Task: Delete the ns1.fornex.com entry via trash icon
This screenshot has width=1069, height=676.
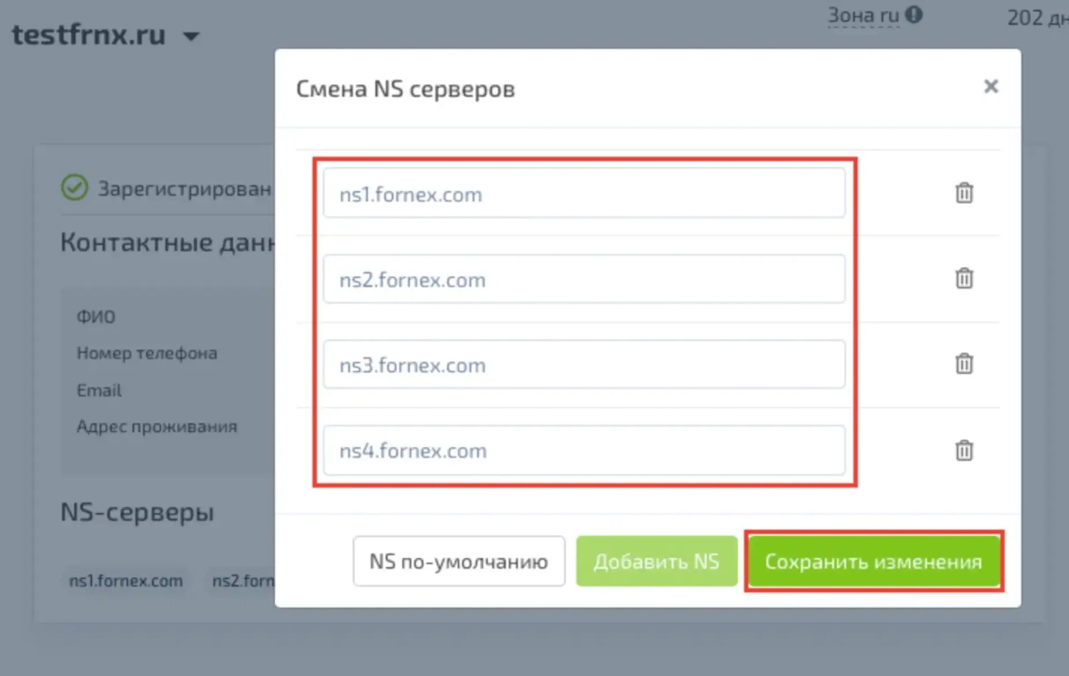Action: pos(963,194)
